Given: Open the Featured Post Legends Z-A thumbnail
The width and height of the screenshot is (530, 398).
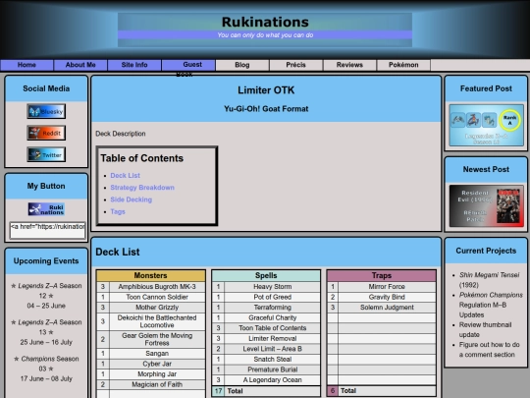Looking at the screenshot, I should [x=486, y=125].
